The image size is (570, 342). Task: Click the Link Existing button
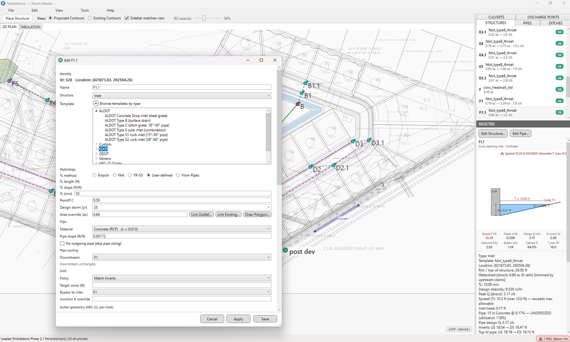(228, 214)
